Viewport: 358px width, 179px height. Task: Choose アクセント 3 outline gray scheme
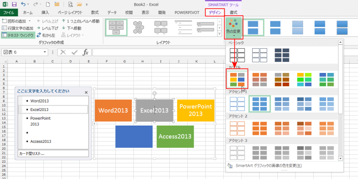[237, 152]
